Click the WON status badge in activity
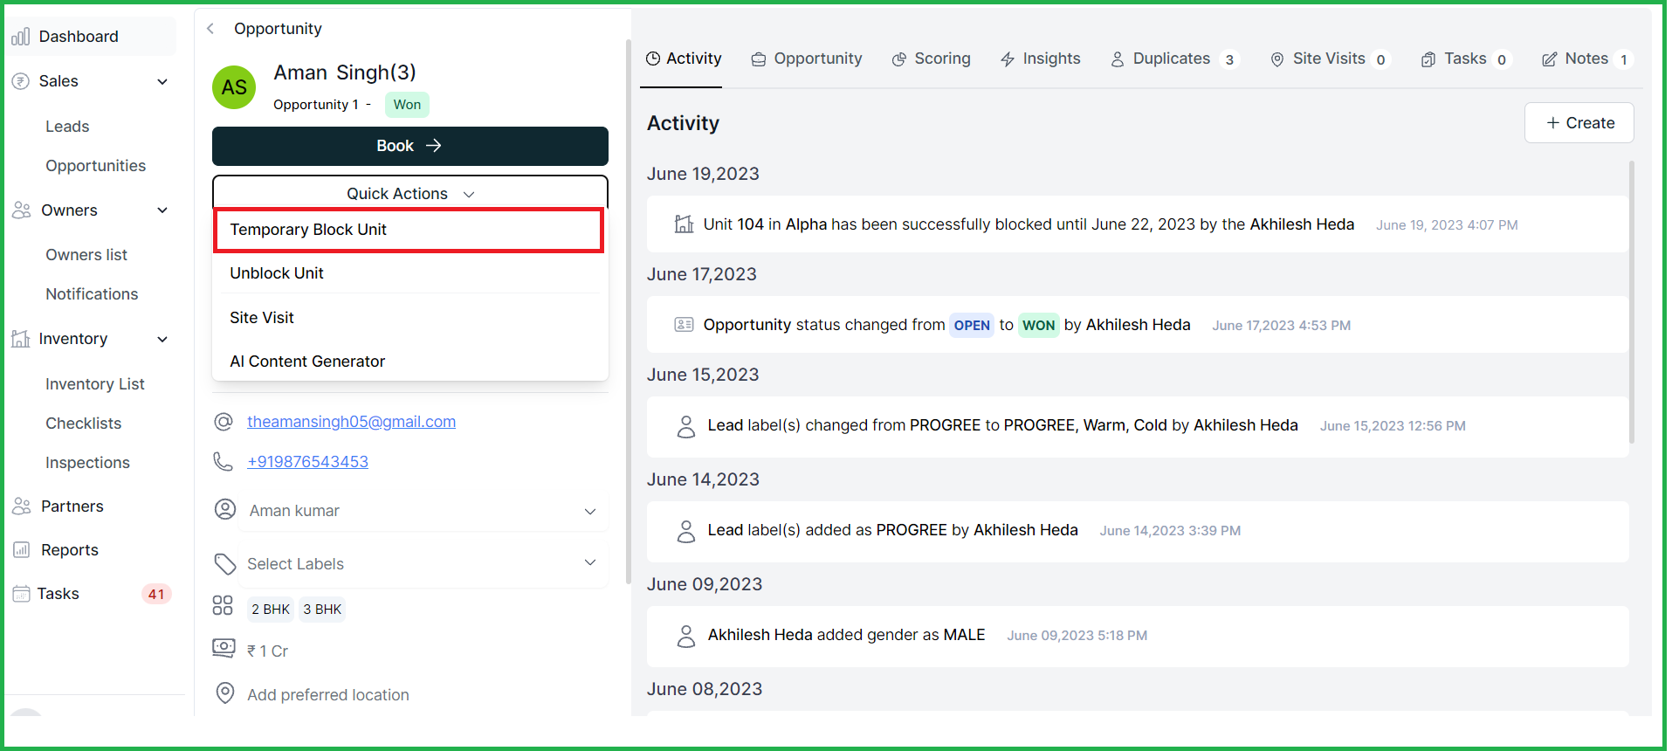The image size is (1672, 751). (x=1039, y=326)
